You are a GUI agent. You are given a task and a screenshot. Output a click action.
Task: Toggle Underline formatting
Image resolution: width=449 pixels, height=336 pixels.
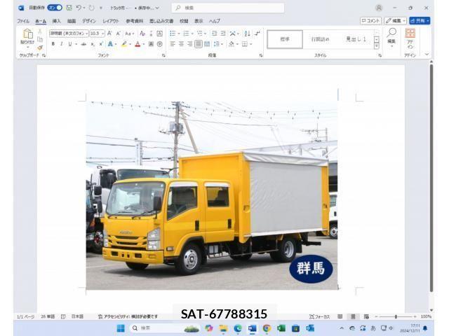[70, 44]
